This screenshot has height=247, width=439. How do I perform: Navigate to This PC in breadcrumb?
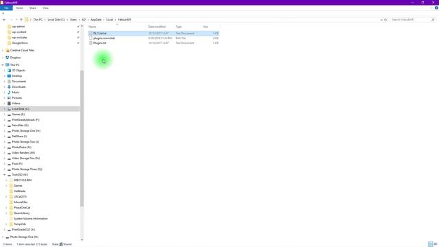click(38, 20)
